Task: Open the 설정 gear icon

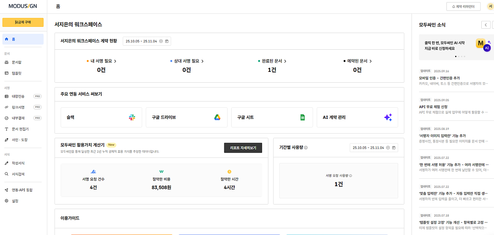Action: point(6,201)
